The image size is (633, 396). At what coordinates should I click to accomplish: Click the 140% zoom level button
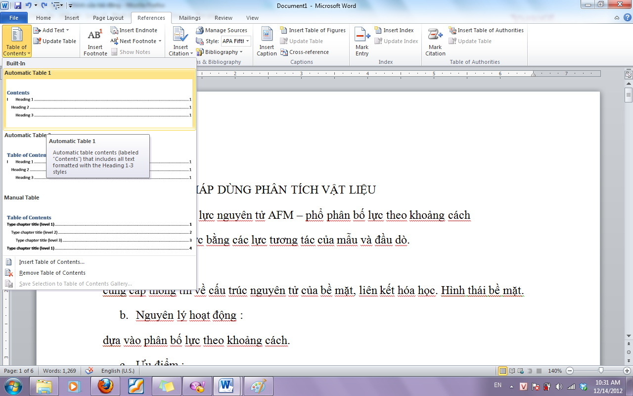pyautogui.click(x=555, y=371)
